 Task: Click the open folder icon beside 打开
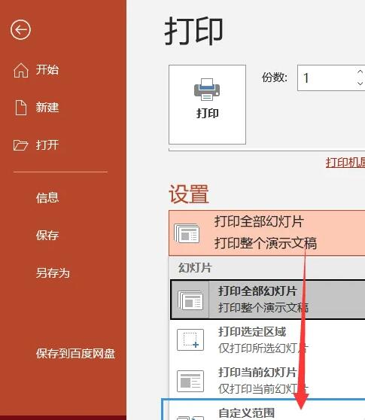point(20,145)
